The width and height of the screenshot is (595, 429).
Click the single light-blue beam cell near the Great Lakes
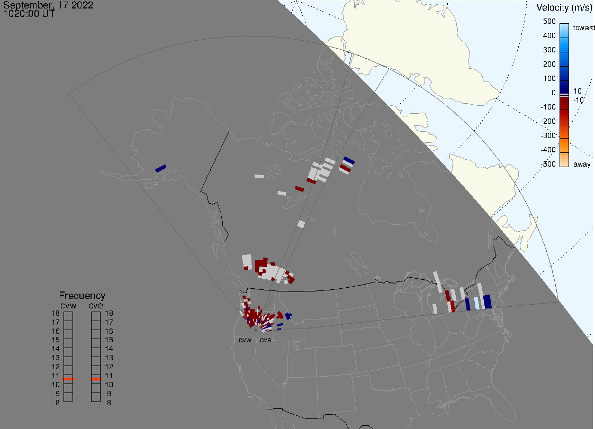(477, 303)
